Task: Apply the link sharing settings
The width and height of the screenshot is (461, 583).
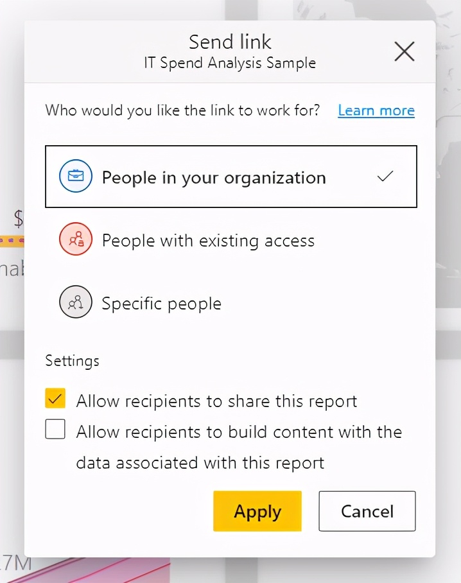Action: [257, 511]
